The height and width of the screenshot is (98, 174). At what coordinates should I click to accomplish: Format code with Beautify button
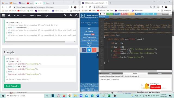pyautogui.click(x=146, y=14)
